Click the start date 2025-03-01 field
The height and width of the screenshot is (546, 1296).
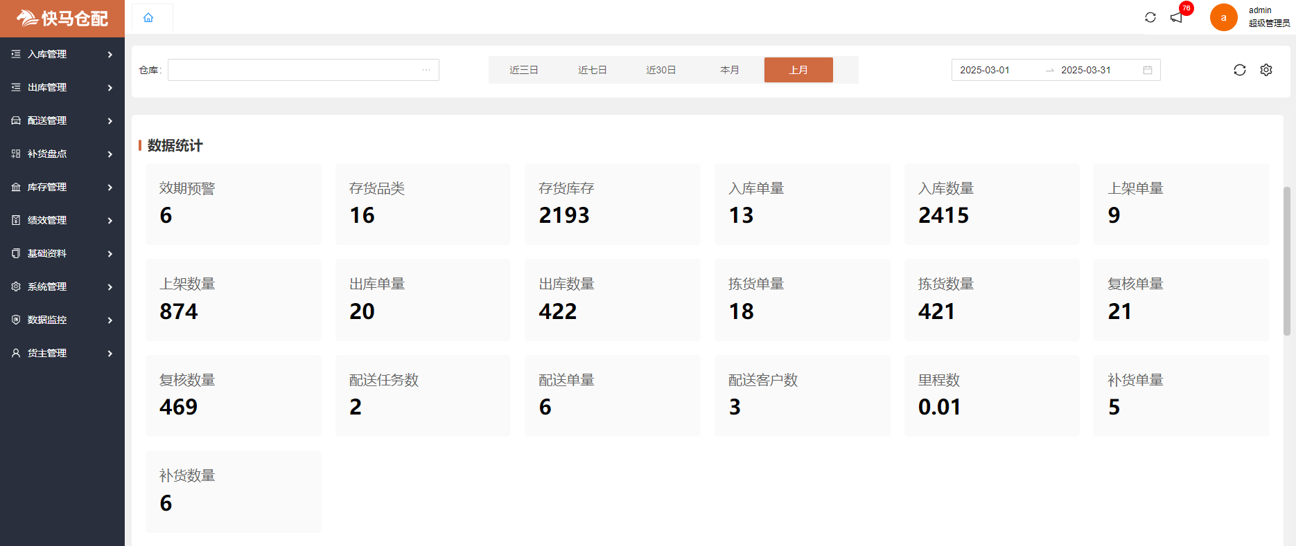(x=985, y=70)
